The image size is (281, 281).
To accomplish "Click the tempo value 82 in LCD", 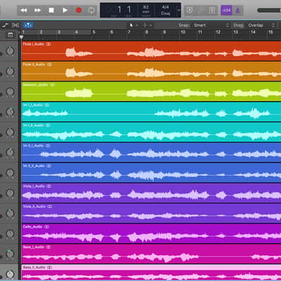I will pyautogui.click(x=146, y=8).
